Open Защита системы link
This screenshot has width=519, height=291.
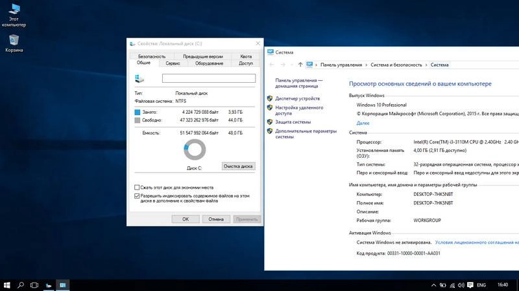[293, 122]
